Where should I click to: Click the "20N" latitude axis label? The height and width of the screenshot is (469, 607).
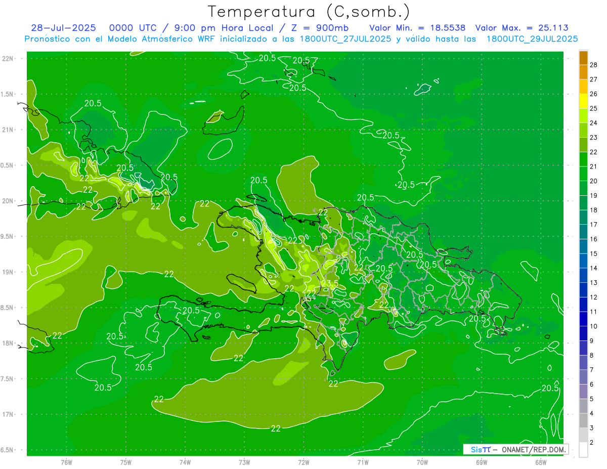(9, 201)
